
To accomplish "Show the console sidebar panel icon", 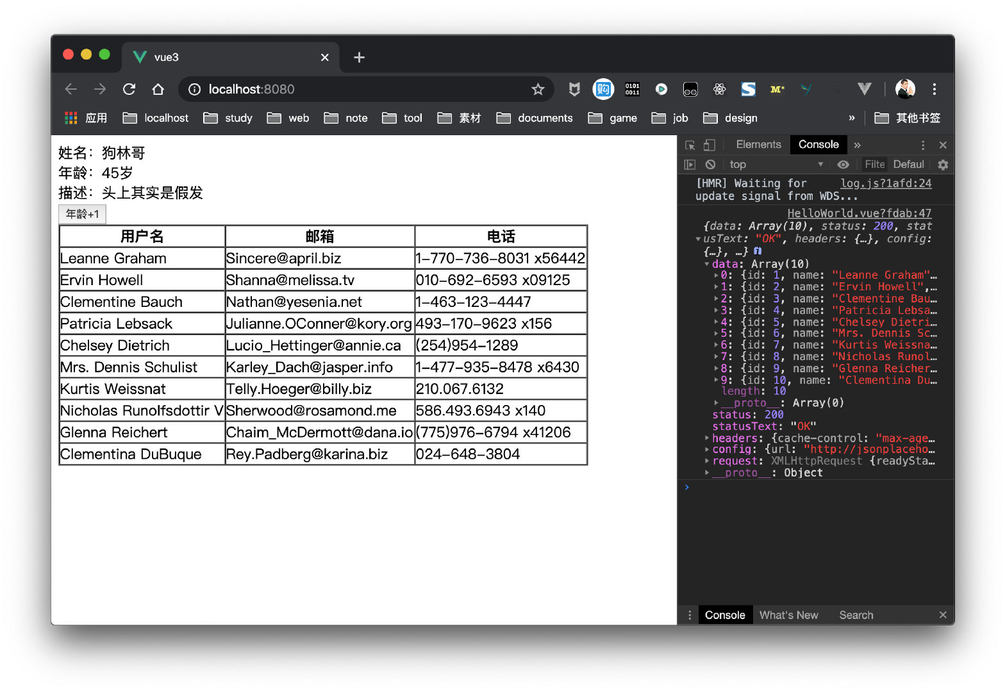I will point(690,165).
